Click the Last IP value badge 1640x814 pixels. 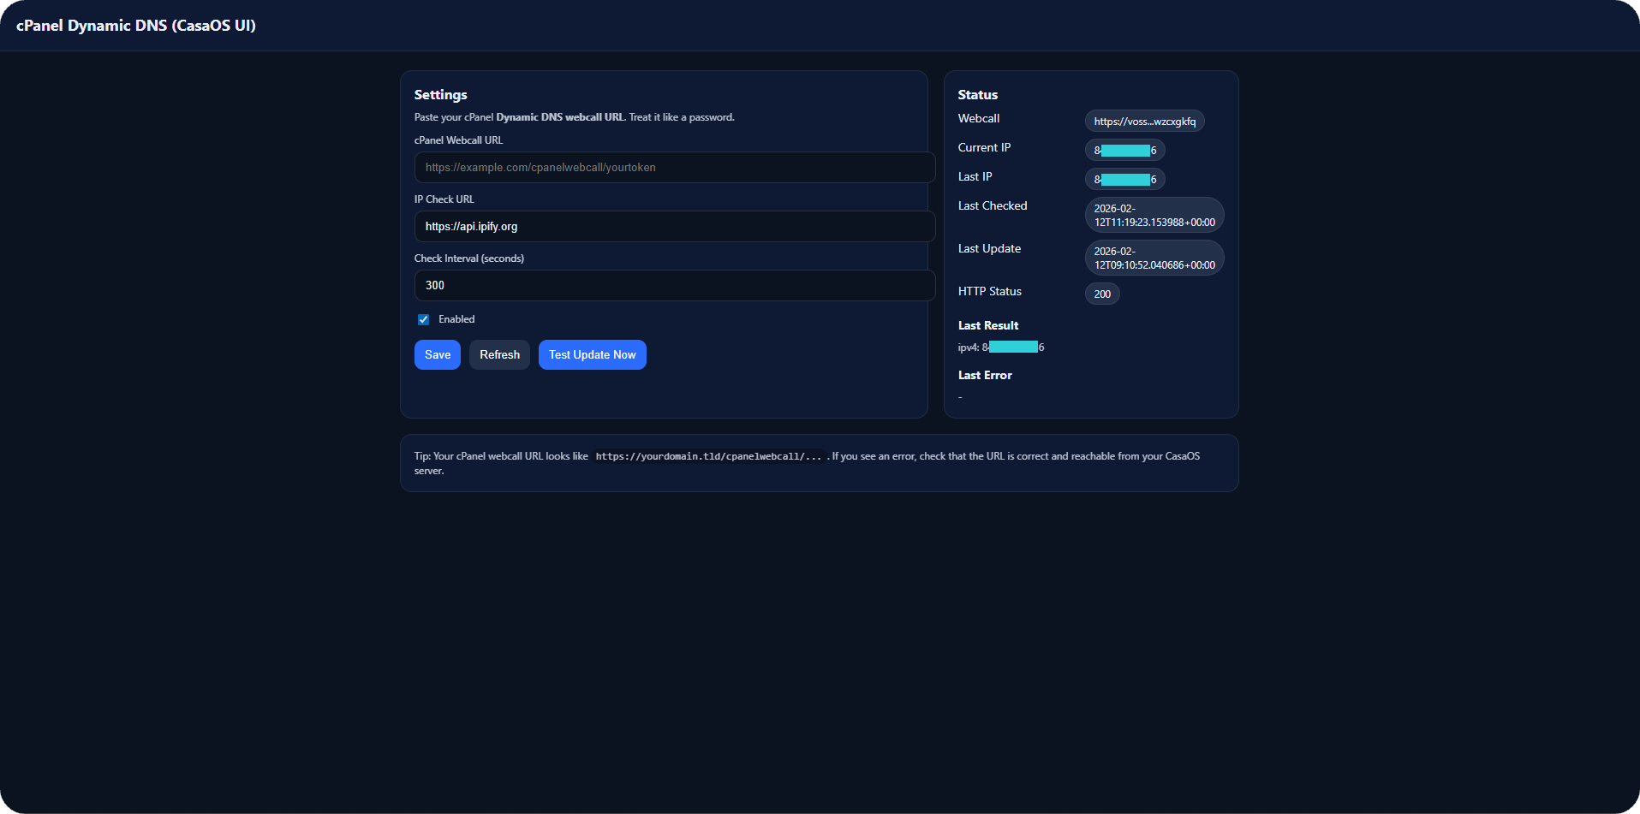point(1124,180)
